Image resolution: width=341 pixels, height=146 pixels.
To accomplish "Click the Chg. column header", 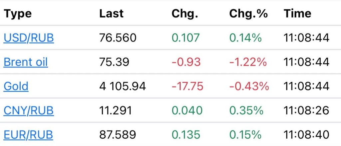I will point(185,14).
